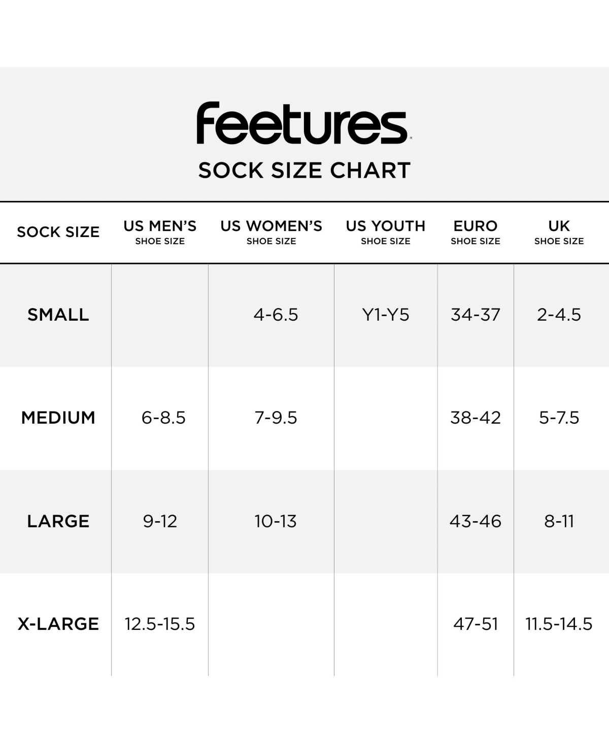Click the 10-13 women's size cell

coord(276,521)
